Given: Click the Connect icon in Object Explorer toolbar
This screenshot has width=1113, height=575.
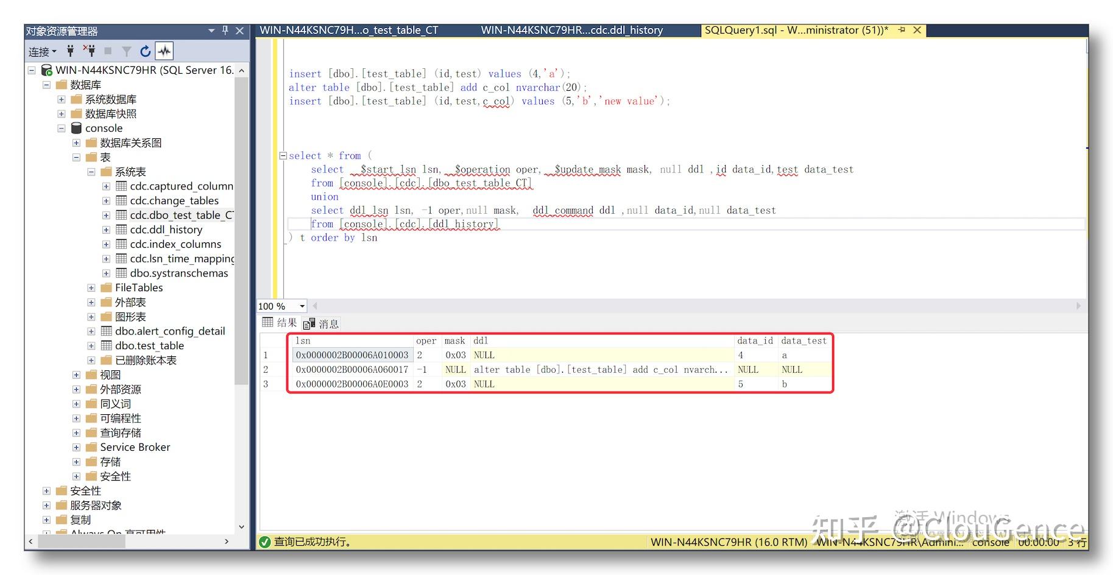Looking at the screenshot, I should click(x=70, y=51).
